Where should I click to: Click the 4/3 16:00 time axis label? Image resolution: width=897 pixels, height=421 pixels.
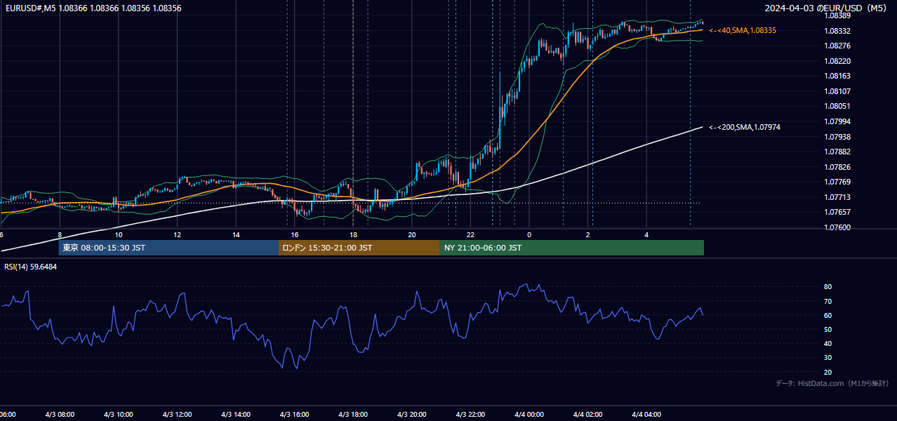[295, 415]
